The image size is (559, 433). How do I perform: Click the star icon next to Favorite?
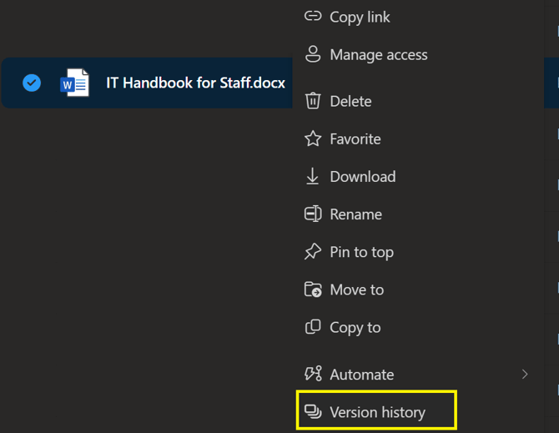click(313, 138)
